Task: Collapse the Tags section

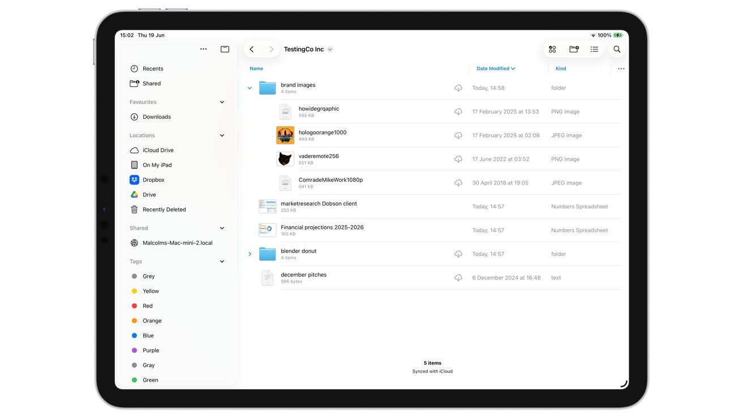Action: pyautogui.click(x=222, y=262)
